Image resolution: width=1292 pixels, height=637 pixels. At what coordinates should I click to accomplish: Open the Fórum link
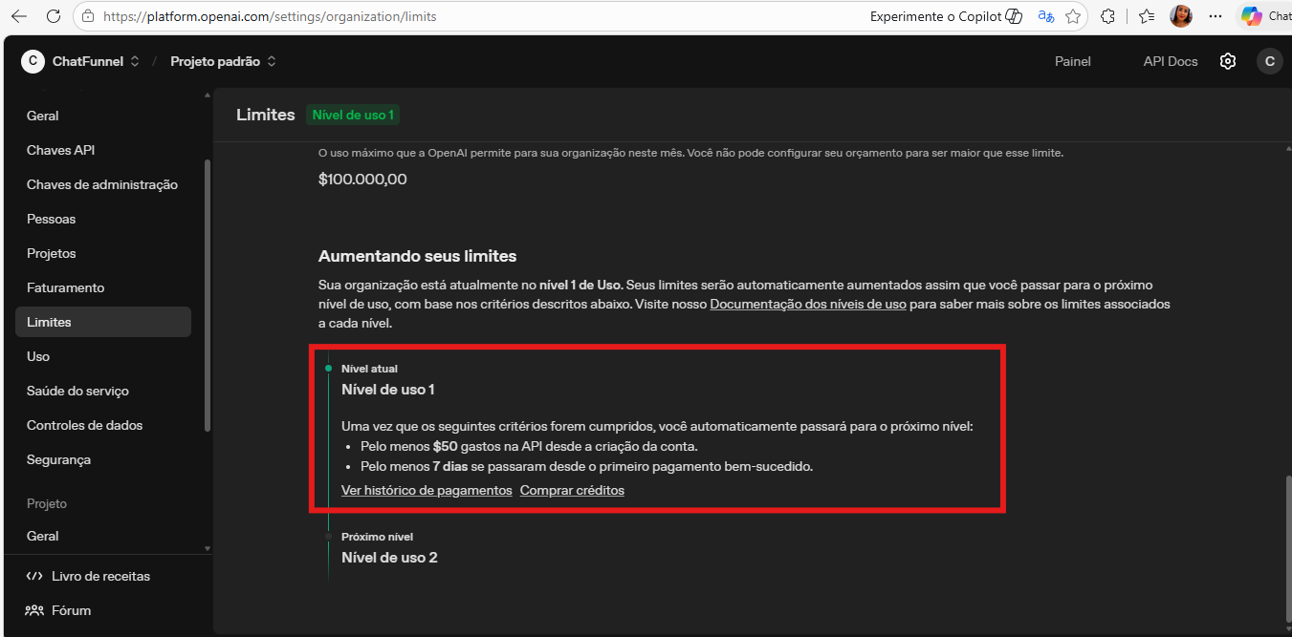(x=72, y=610)
